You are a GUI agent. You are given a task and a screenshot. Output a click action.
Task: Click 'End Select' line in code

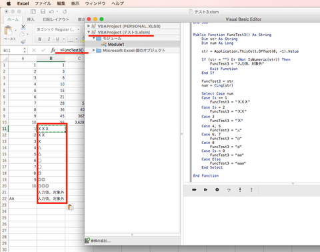pyautogui.click(x=212, y=167)
